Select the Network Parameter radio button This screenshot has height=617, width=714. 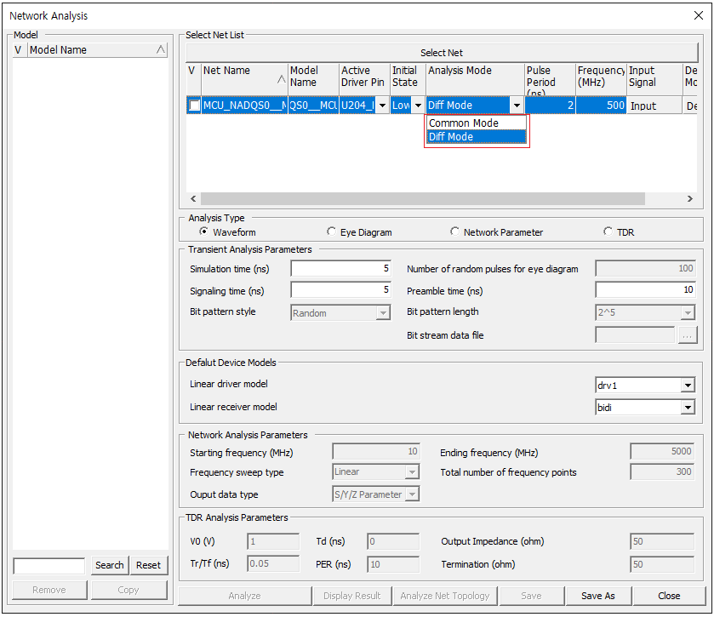454,231
